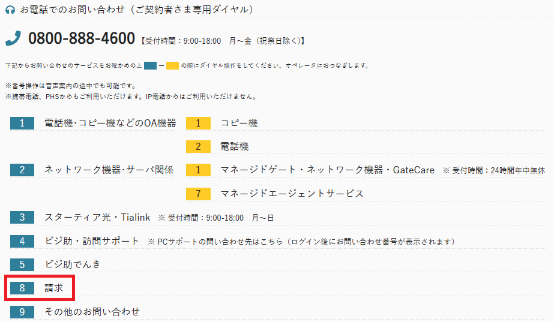Select blue badge 8 beside 請求
Viewport: 554px width, 322px height.
point(22,288)
